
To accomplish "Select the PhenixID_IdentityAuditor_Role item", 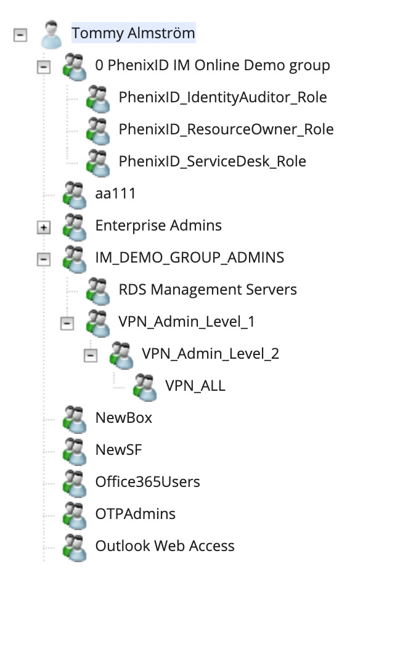I will 222,97.
